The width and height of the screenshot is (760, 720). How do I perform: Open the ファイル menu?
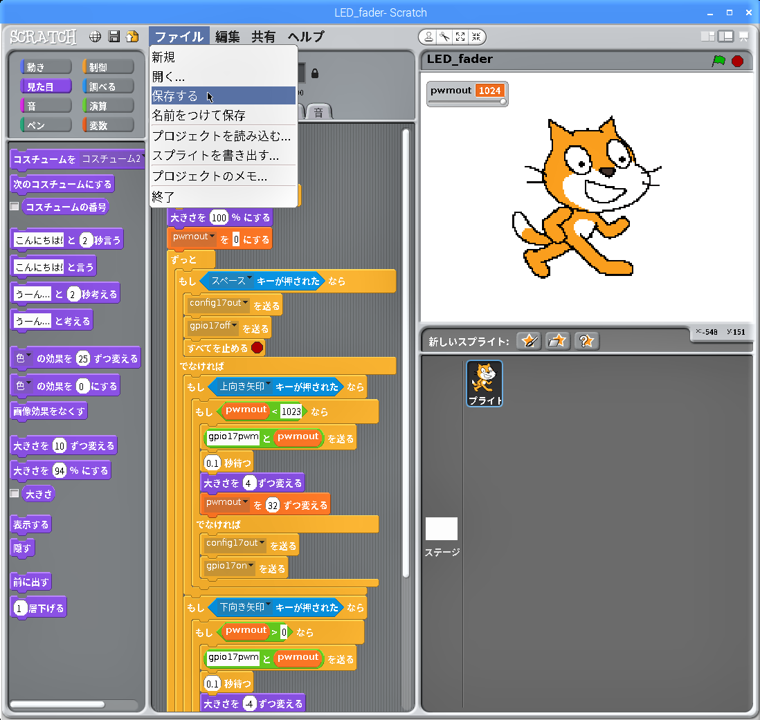[x=179, y=37]
